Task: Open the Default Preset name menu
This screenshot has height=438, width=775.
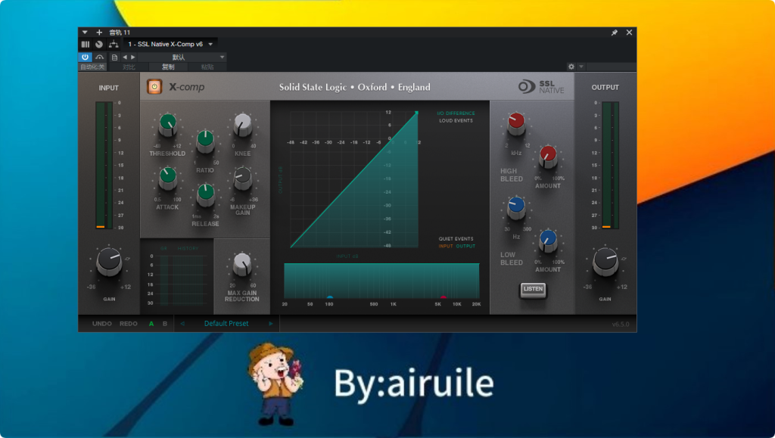Action: click(x=226, y=324)
